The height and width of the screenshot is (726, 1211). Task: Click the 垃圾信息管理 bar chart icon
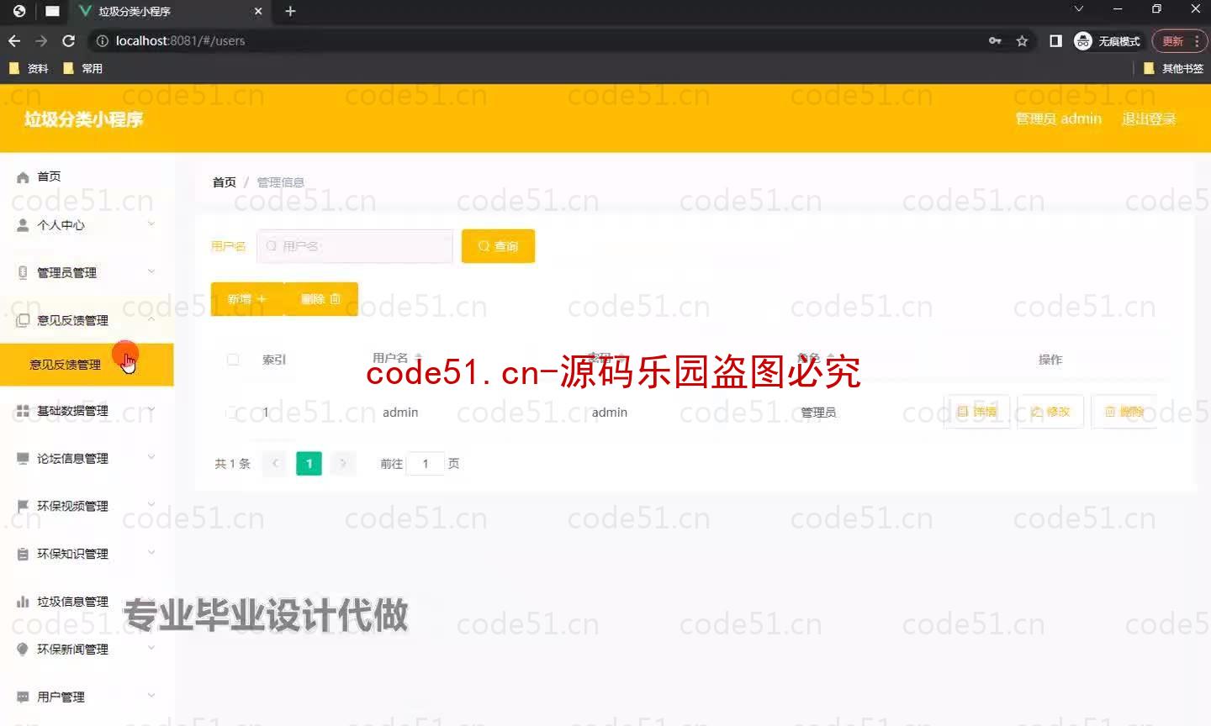(23, 602)
